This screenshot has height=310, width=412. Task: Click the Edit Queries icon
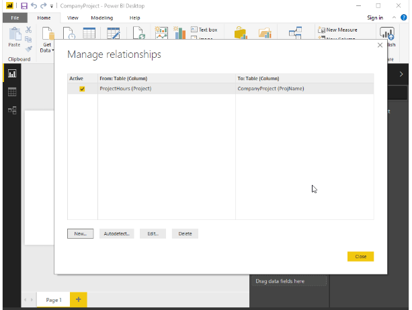click(114, 33)
